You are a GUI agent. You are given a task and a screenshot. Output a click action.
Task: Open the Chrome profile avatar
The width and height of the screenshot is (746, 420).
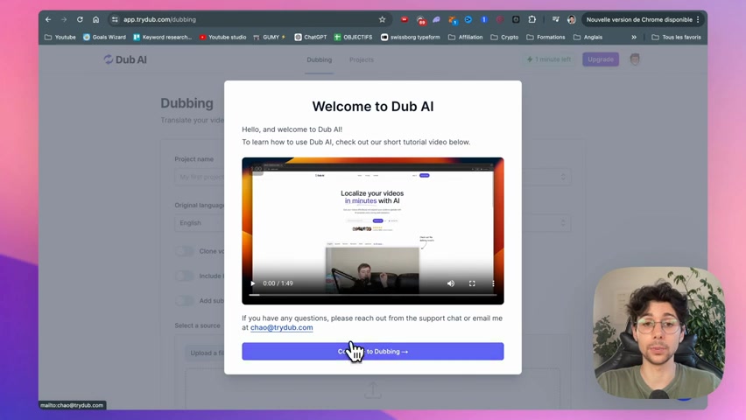[572, 19]
